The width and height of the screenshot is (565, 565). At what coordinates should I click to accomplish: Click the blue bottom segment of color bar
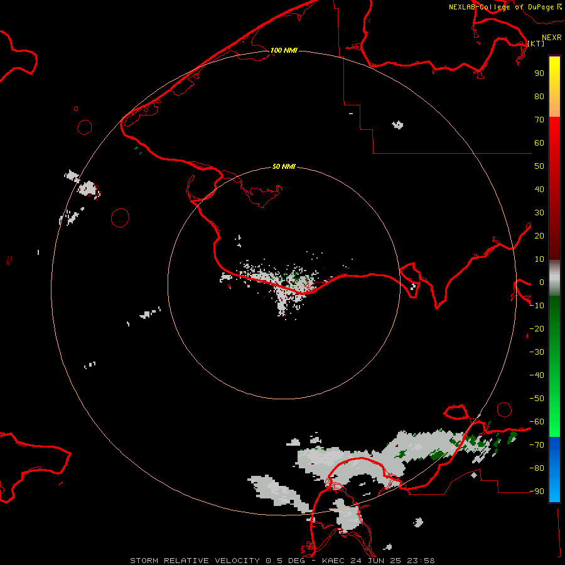(x=554, y=470)
